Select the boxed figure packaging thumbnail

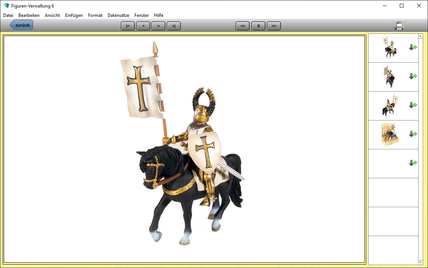390,134
